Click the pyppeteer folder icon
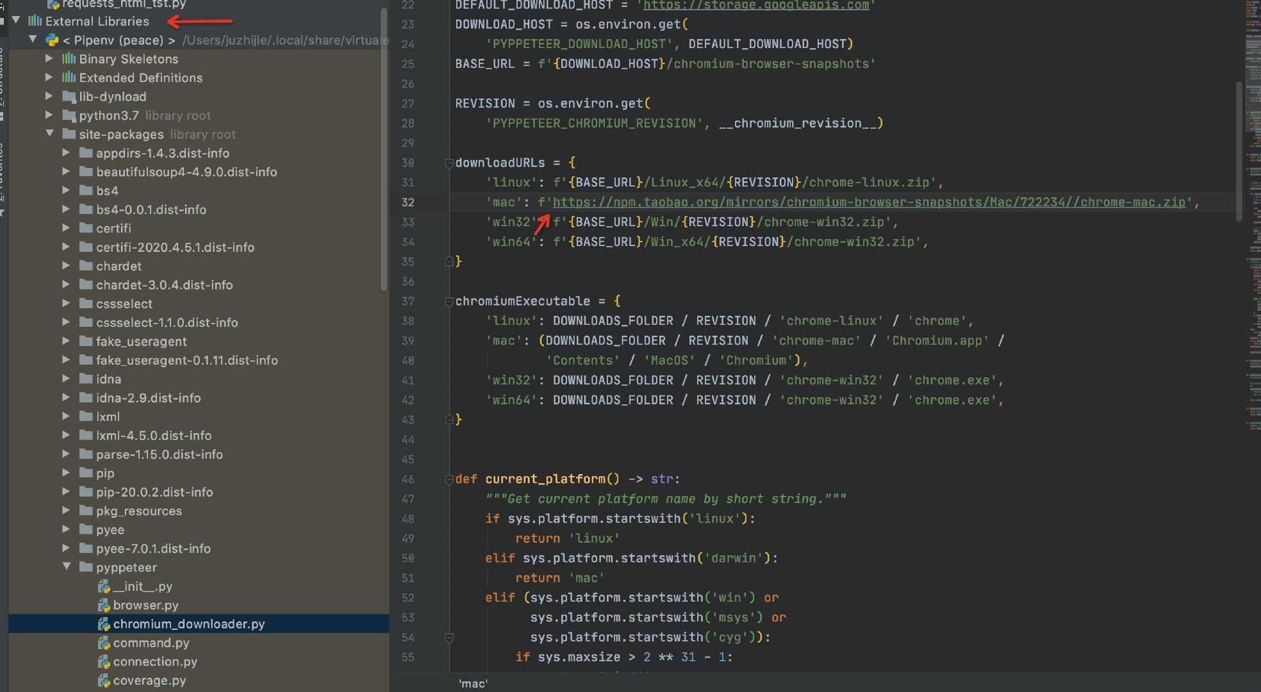Image resolution: width=1261 pixels, height=692 pixels. click(x=86, y=568)
